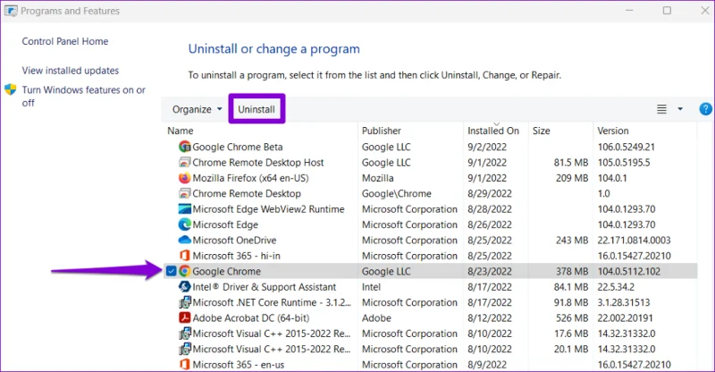This screenshot has height=372, width=715.
Task: Click the 209 MB size value
Action: point(572,178)
